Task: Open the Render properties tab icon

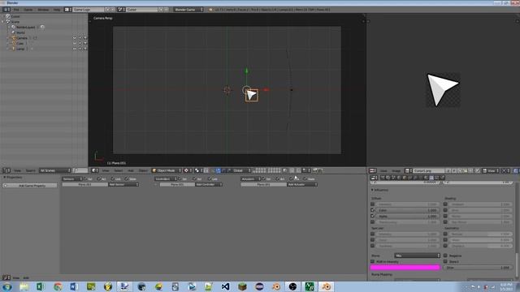Action: coord(383,178)
